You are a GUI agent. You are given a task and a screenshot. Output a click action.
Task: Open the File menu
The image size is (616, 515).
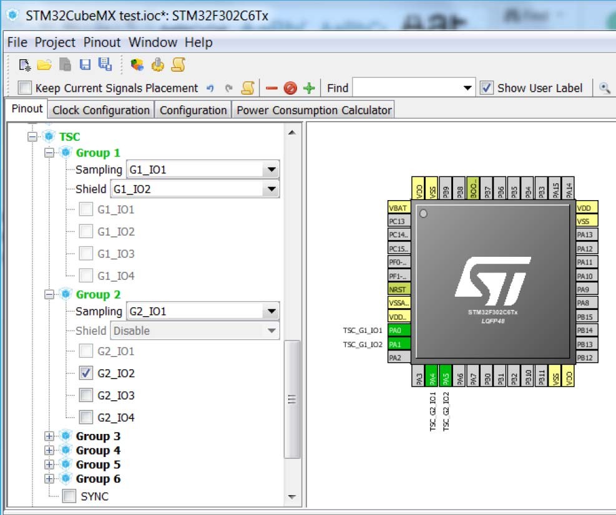(x=17, y=42)
